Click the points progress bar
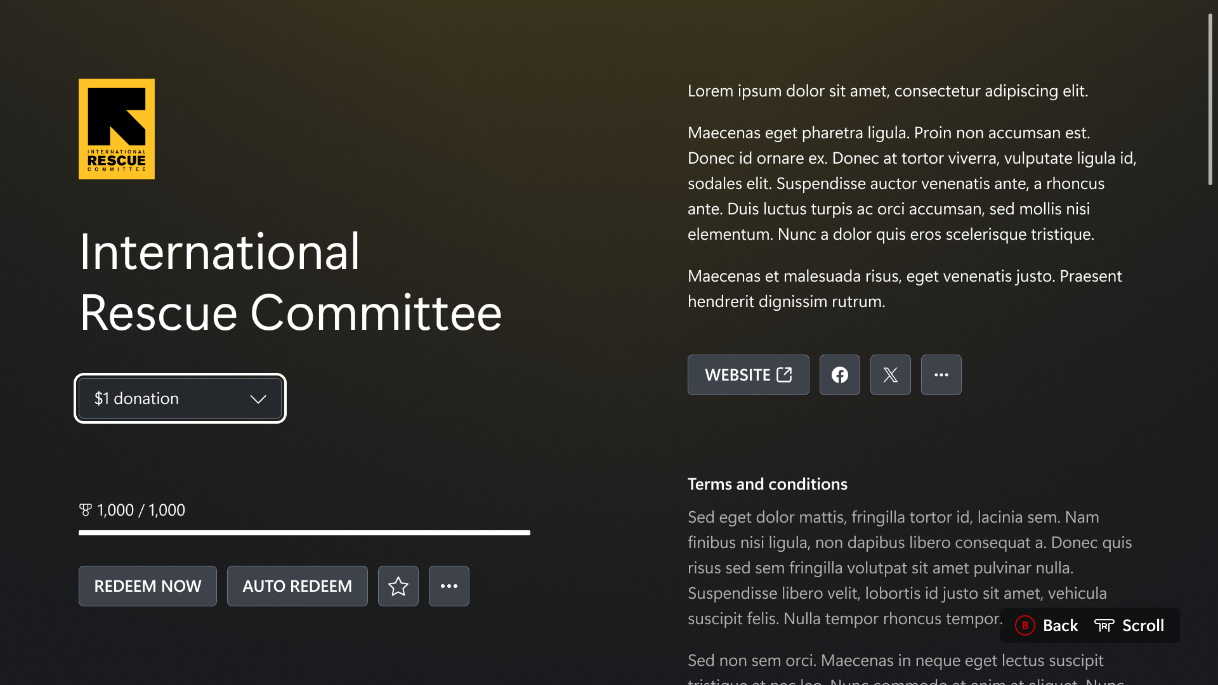1218x685 pixels. 304,533
